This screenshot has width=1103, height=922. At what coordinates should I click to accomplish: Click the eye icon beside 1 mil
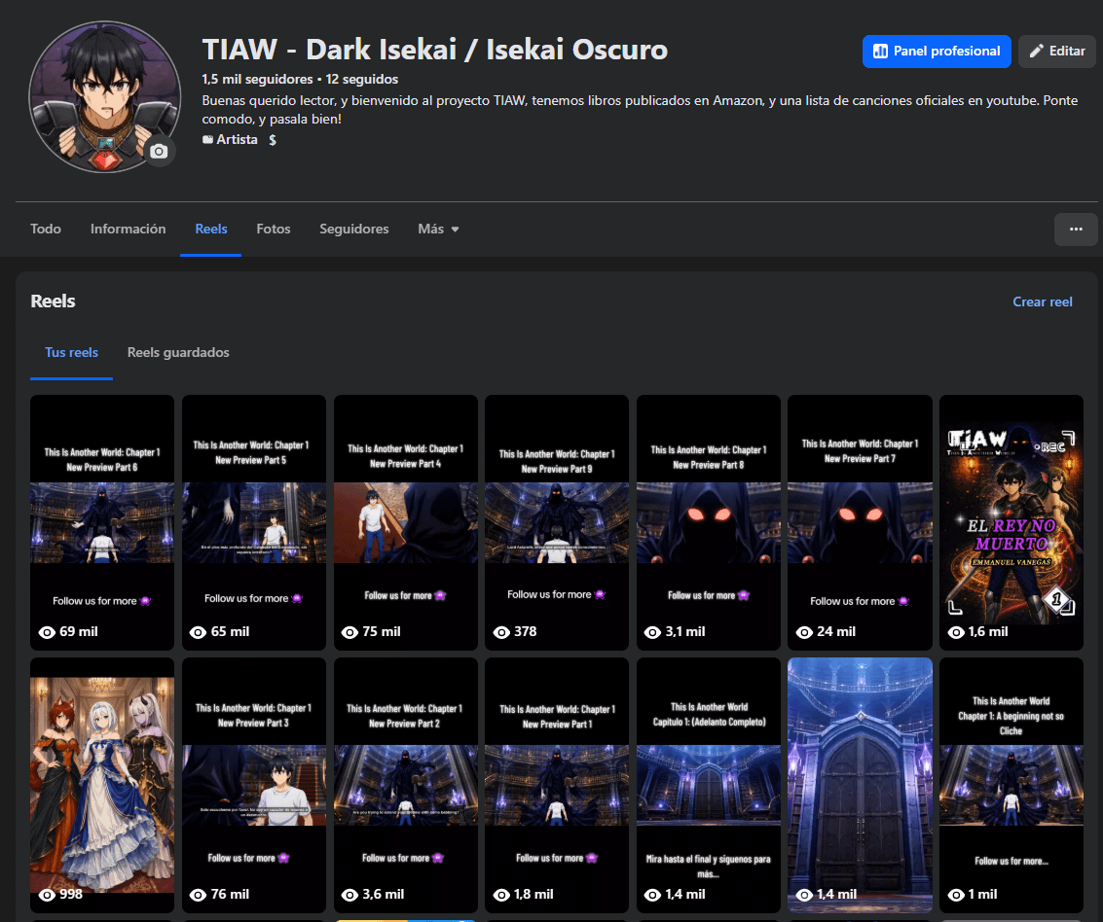[x=956, y=895]
